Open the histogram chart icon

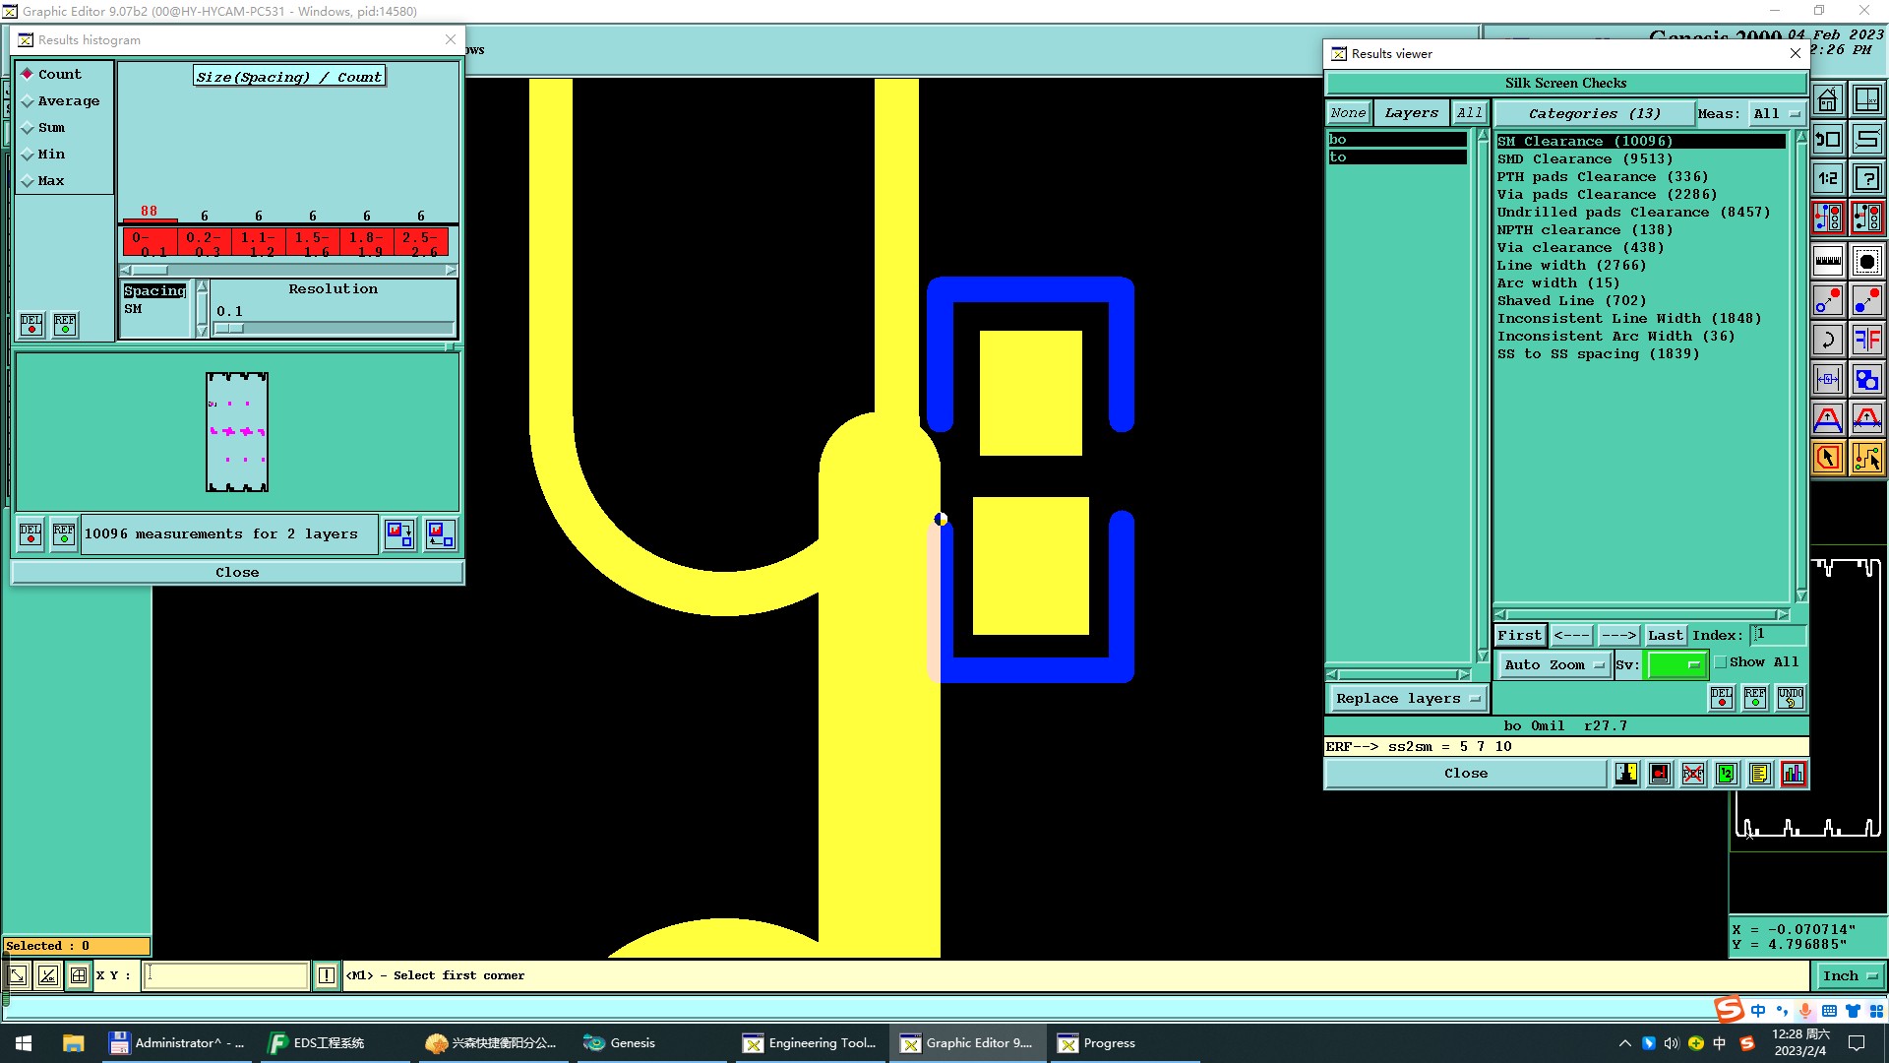(1793, 774)
